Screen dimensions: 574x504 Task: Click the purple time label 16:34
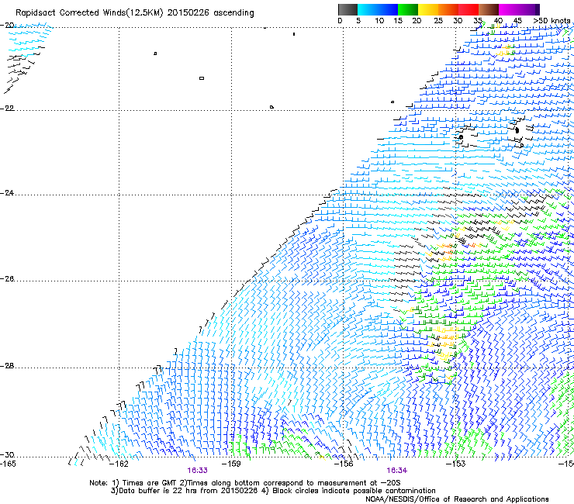click(397, 471)
